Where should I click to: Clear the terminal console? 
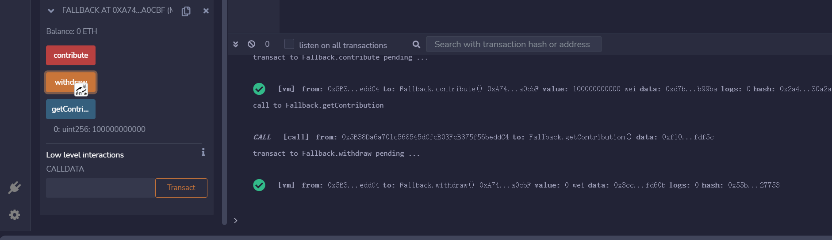pyautogui.click(x=251, y=44)
